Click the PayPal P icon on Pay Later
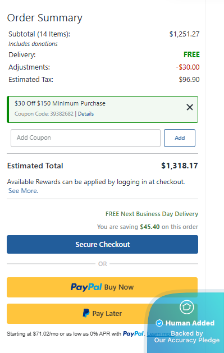Image resolution: width=224 pixels, height=353 pixels. [x=86, y=313]
